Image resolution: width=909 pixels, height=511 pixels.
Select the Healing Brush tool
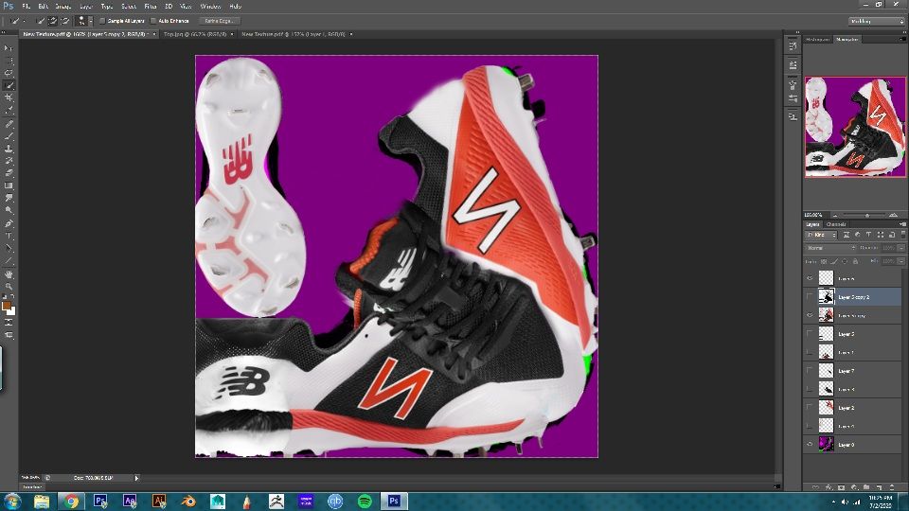9,124
